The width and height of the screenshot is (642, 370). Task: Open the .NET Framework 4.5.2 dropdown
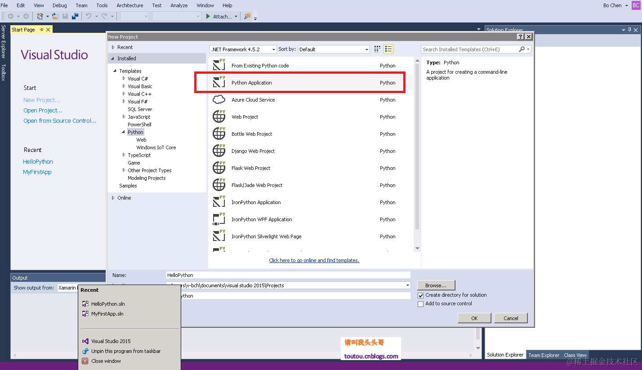pos(273,49)
